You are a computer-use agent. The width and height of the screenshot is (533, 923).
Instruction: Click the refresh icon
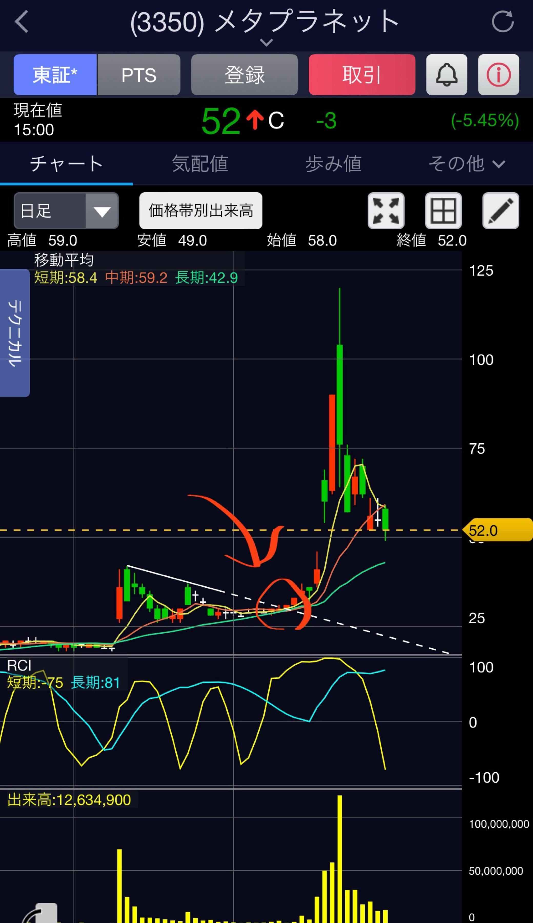[x=502, y=22]
